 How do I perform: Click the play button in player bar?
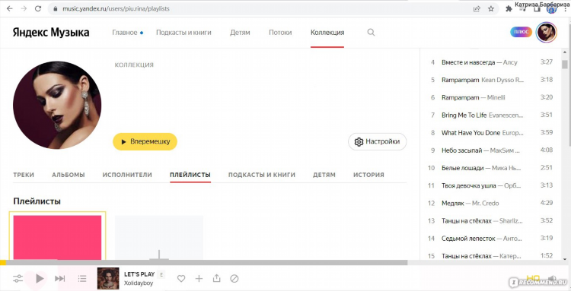click(x=40, y=279)
